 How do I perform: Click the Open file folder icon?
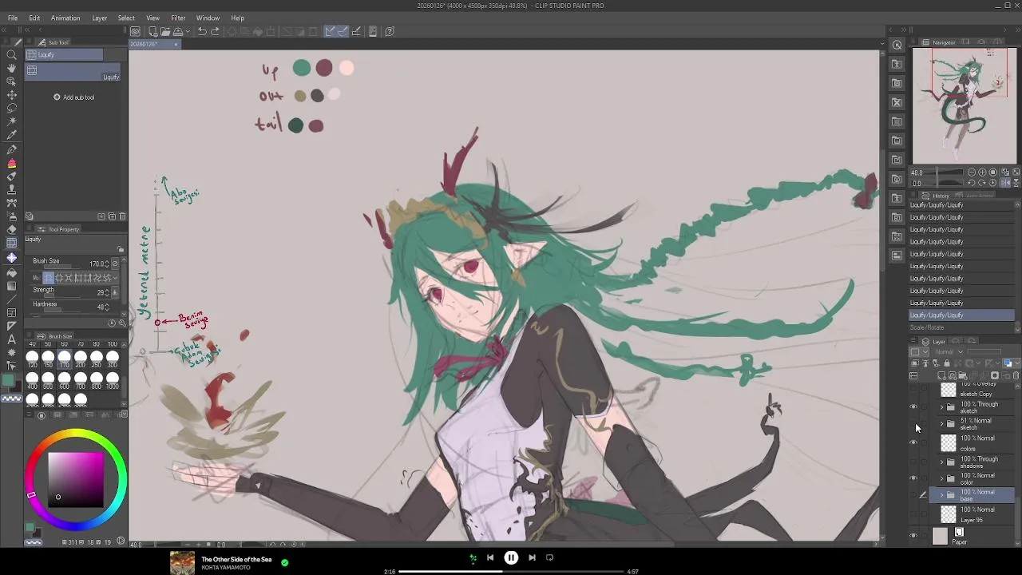pyautogui.click(x=164, y=31)
